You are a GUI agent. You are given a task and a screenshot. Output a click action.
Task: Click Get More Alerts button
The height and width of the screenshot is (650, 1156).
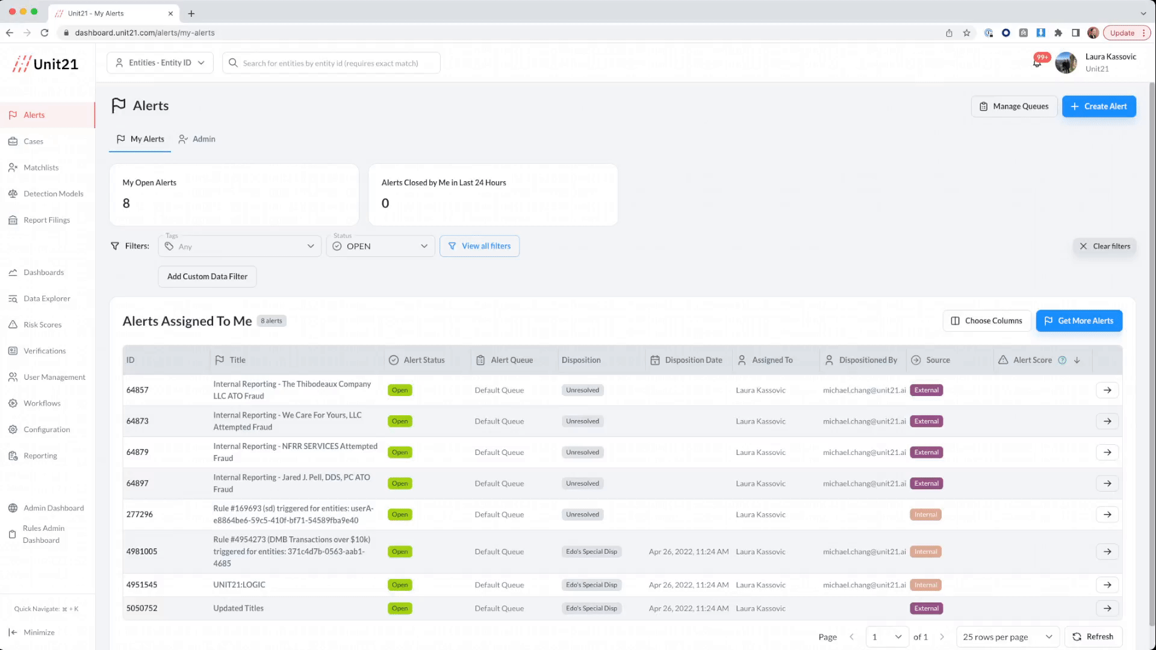(1079, 321)
